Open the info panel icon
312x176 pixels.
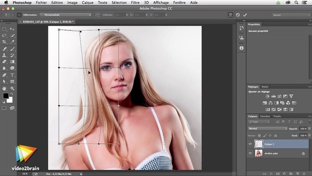(241, 48)
